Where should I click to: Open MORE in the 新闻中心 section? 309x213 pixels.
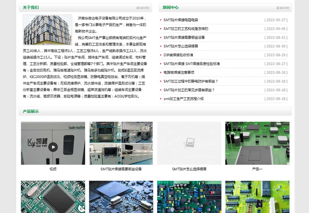point(283,8)
